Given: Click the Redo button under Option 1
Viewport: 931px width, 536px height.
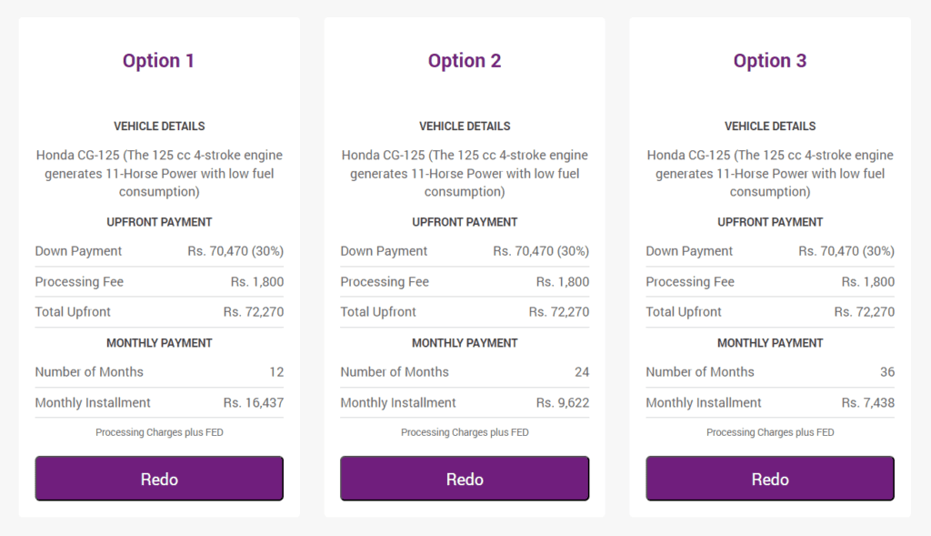Looking at the screenshot, I should tap(159, 479).
